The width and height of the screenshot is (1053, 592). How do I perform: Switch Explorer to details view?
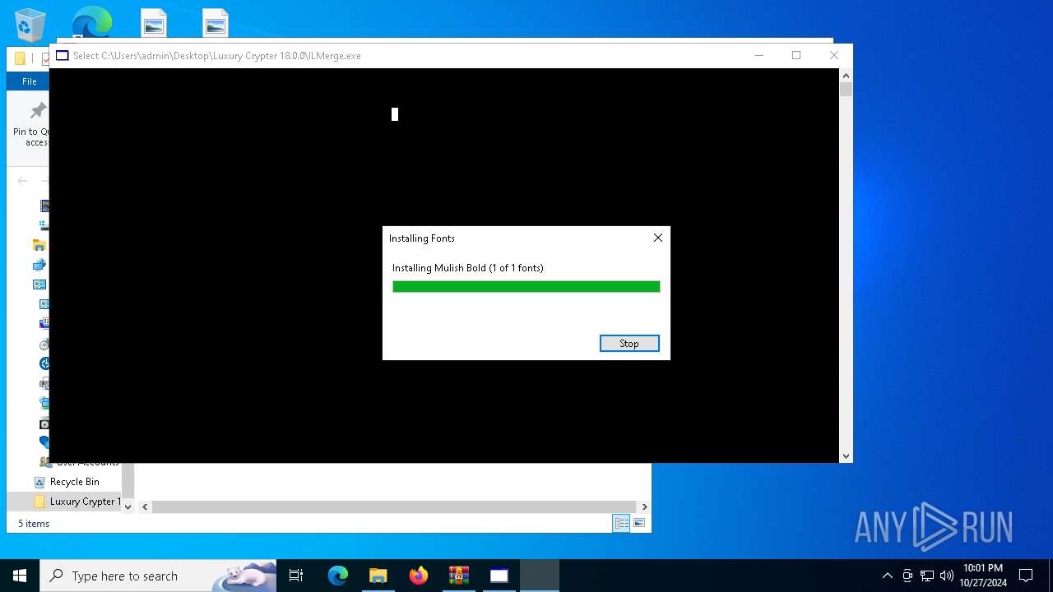621,524
